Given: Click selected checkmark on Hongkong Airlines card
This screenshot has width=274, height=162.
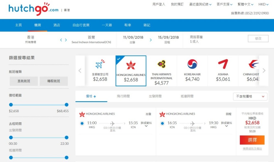Looking at the screenshot, I should pyautogui.click(x=119, y=59).
